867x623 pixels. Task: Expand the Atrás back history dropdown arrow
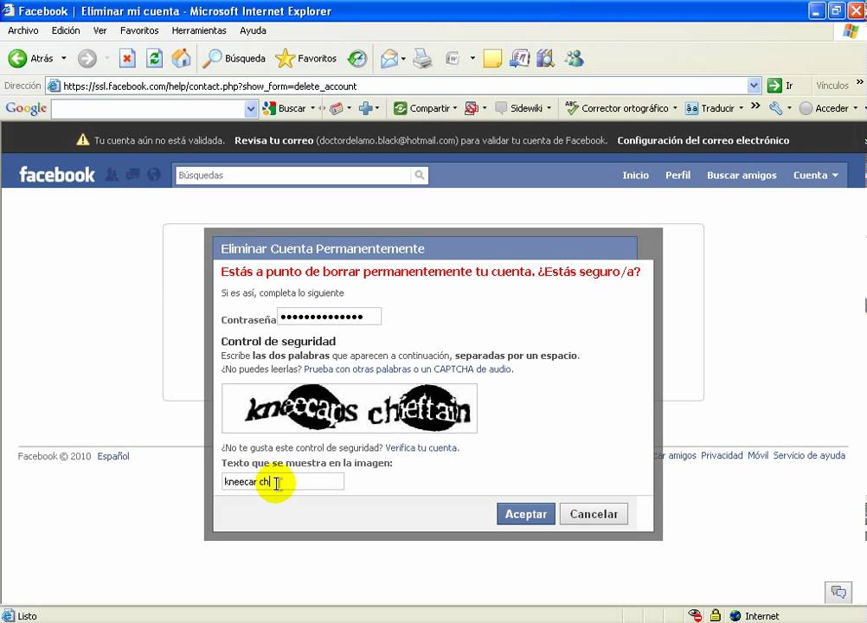click(63, 58)
